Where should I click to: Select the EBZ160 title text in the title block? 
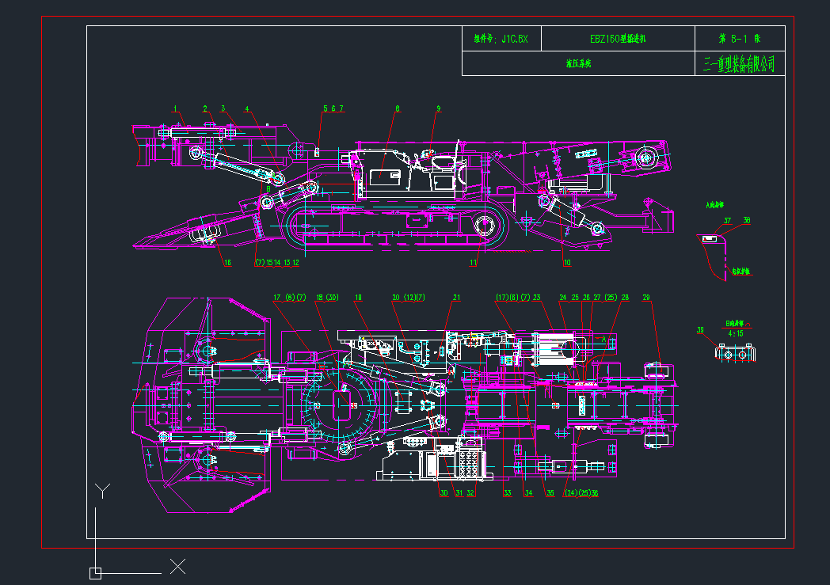pos(618,38)
